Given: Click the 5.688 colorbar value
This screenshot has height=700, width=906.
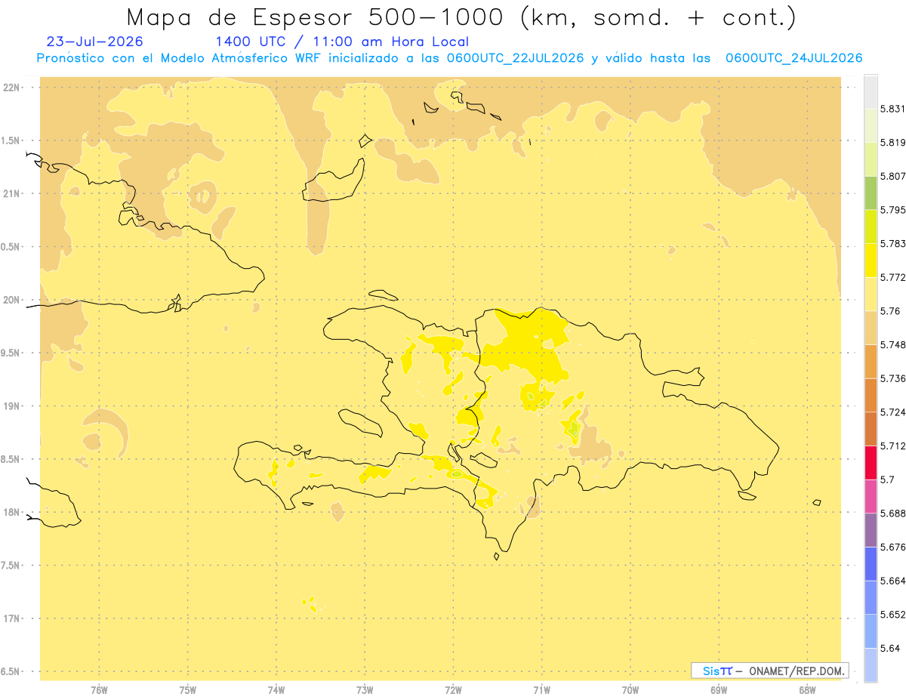Looking at the screenshot, I should (893, 513).
